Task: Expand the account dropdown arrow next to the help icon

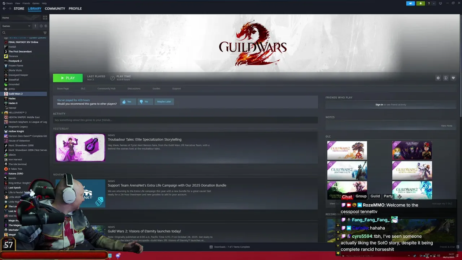Action: [435, 3]
